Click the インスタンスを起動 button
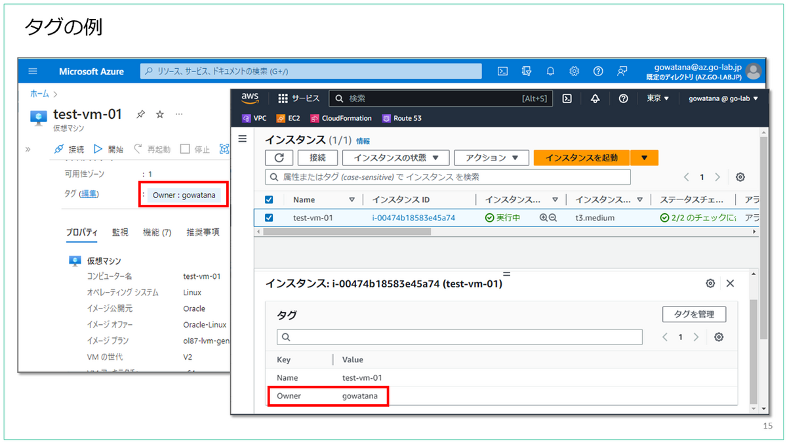This screenshot has width=787, height=443. 582,158
